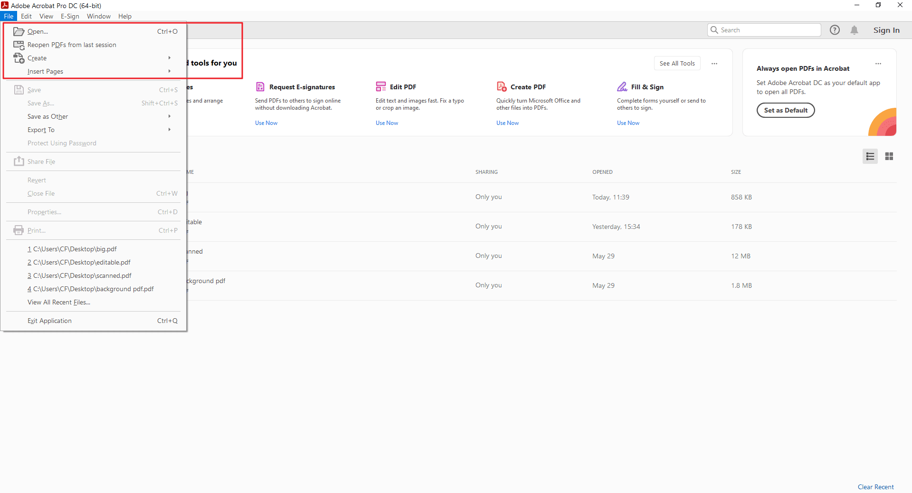Switch recent files to list view

[x=870, y=156]
